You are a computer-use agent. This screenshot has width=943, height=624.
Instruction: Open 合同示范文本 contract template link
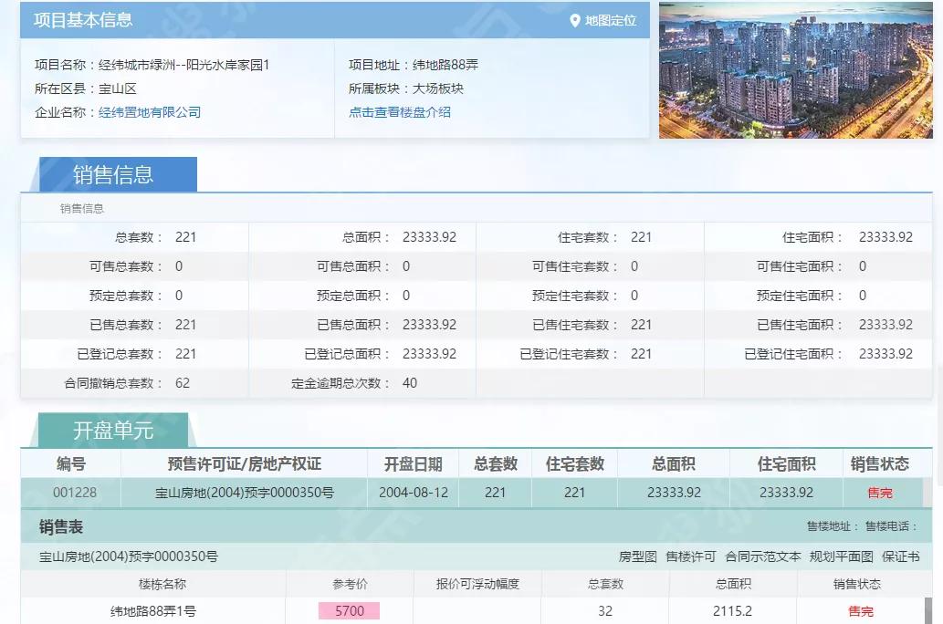click(763, 556)
